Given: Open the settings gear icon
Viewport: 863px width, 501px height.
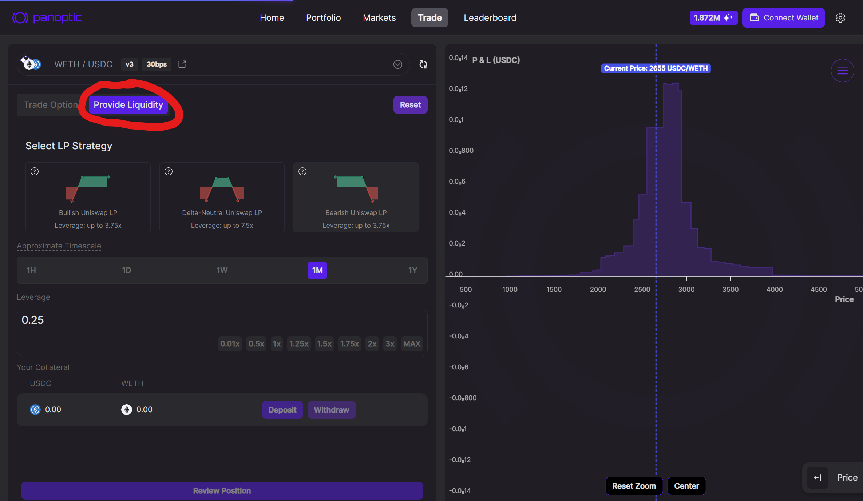Looking at the screenshot, I should (x=840, y=17).
